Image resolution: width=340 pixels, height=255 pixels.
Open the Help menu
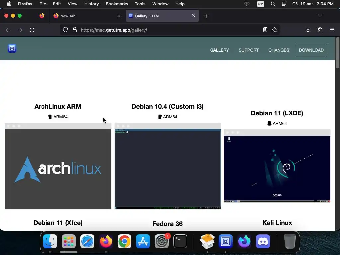180,4
